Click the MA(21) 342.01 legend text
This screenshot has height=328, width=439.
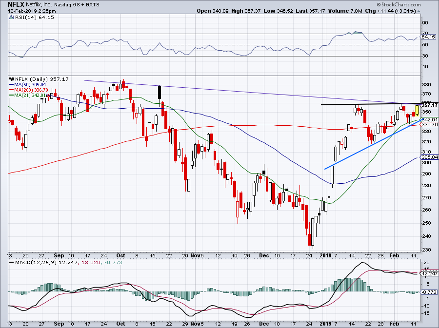coord(30,96)
